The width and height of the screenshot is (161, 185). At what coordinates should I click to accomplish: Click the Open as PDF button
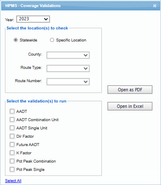click(130, 90)
